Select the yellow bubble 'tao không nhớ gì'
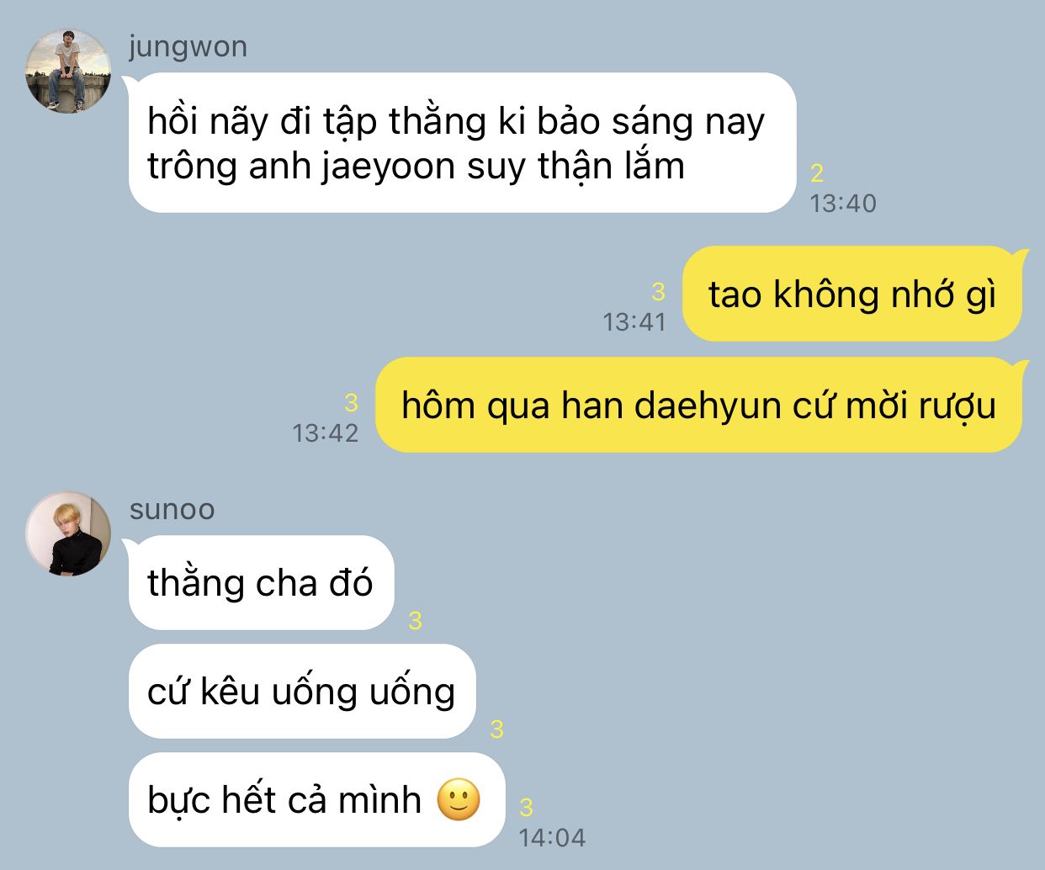 click(852, 294)
